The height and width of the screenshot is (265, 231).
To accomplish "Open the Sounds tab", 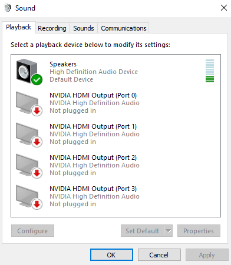I will point(84,28).
